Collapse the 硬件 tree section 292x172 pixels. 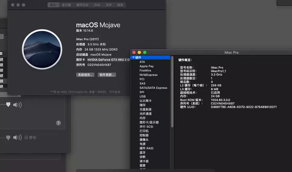click(133, 58)
